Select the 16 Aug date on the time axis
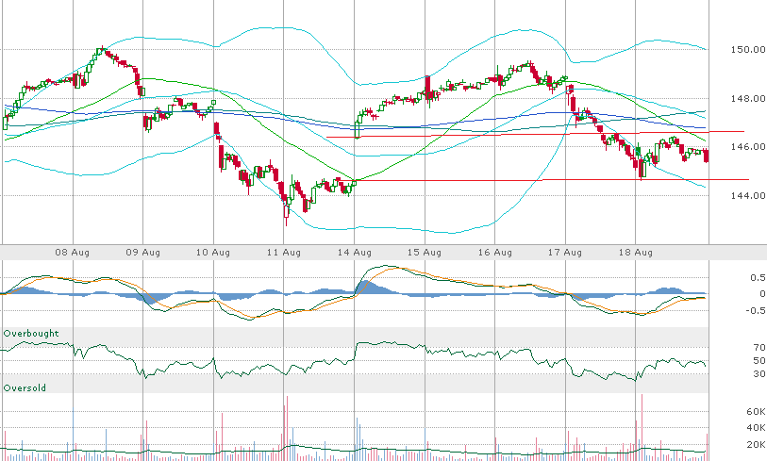 [495, 253]
